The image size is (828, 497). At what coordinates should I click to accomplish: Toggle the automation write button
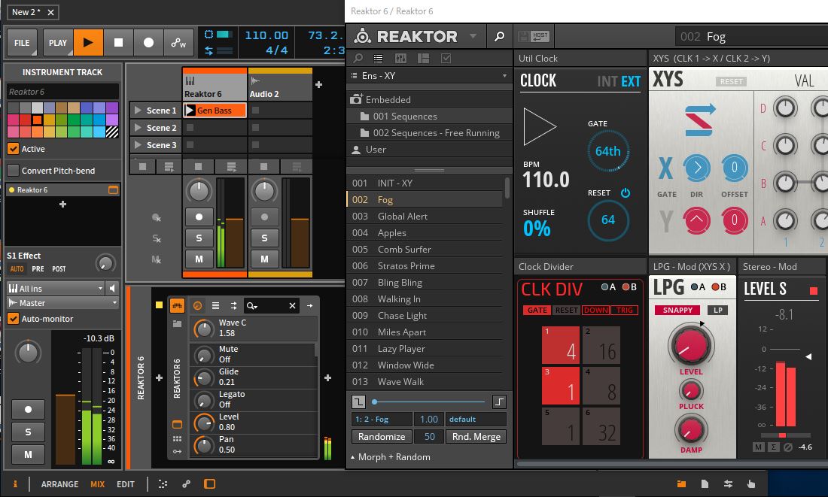(x=178, y=43)
